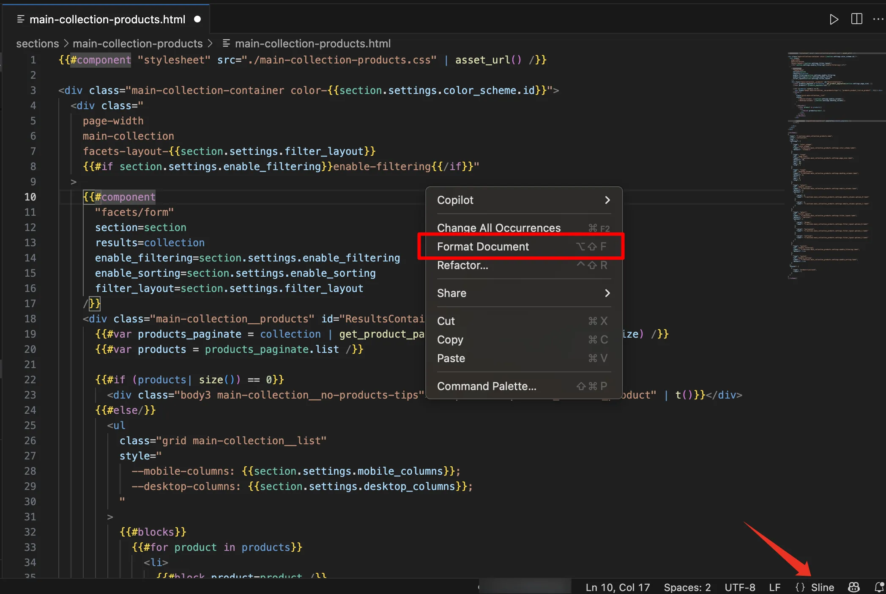Screen dimensions: 886x594
Task: Open the More Actions ellipsis menu
Action: [878, 19]
